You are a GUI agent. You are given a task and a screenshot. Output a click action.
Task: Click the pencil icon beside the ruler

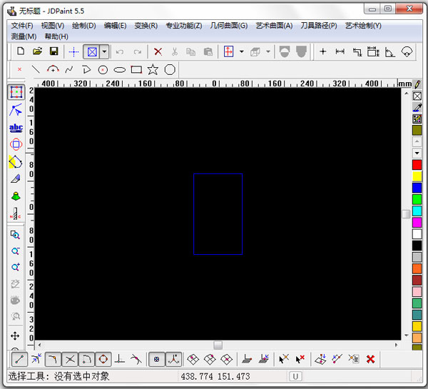[417, 84]
